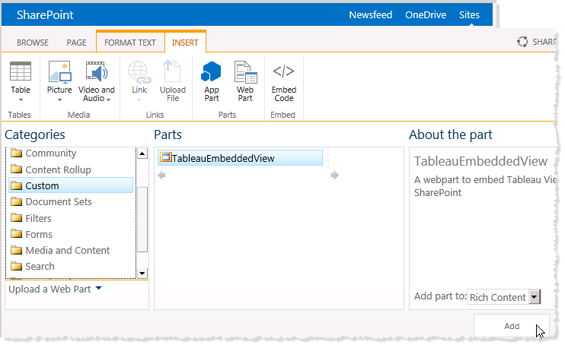Choose the Web Part ribbon icon
The image size is (565, 348).
[245, 72]
